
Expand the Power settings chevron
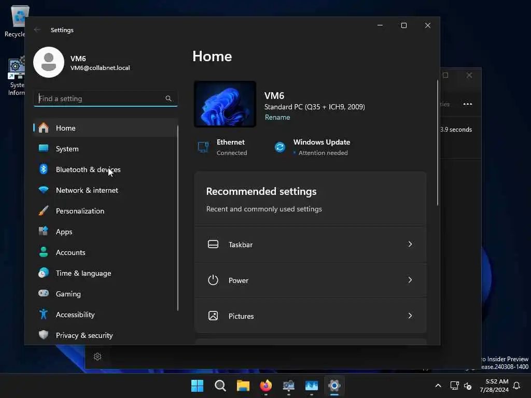pos(410,280)
